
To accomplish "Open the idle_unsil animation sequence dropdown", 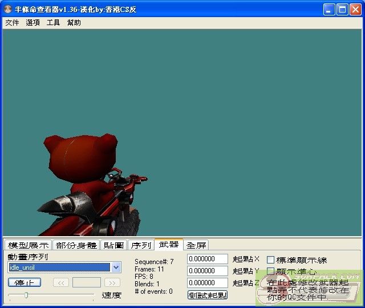I will [116, 267].
